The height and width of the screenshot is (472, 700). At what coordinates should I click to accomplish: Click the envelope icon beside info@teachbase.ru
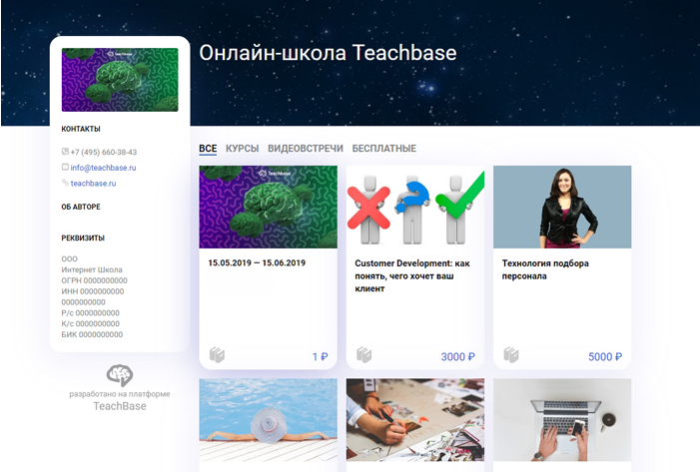tap(65, 167)
